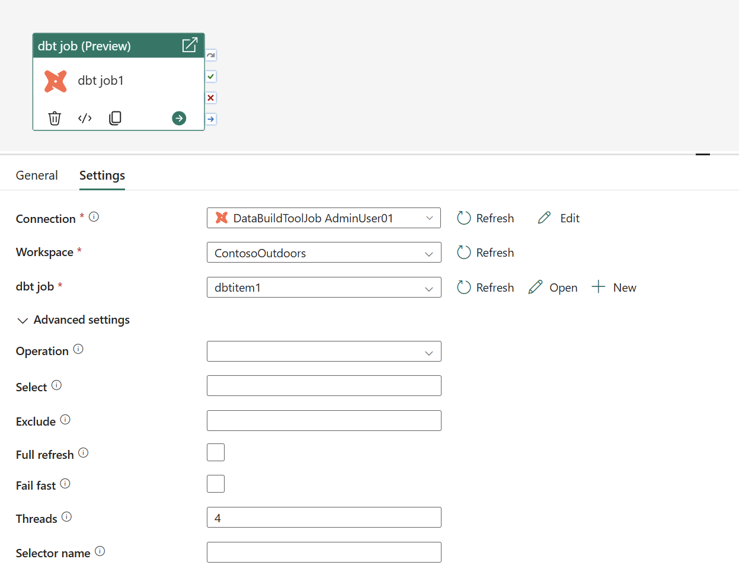739x578 pixels.
Task: Collapse the Advanced settings section
Action: [x=23, y=321]
